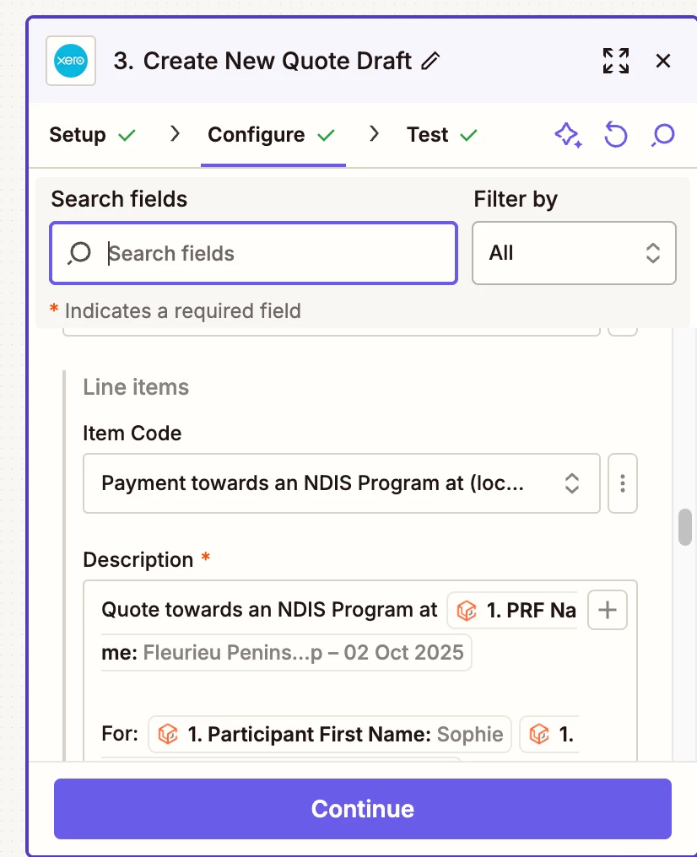Viewport: 697px width, 857px height.
Task: Rename step using the pencil icon
Action: (x=430, y=61)
